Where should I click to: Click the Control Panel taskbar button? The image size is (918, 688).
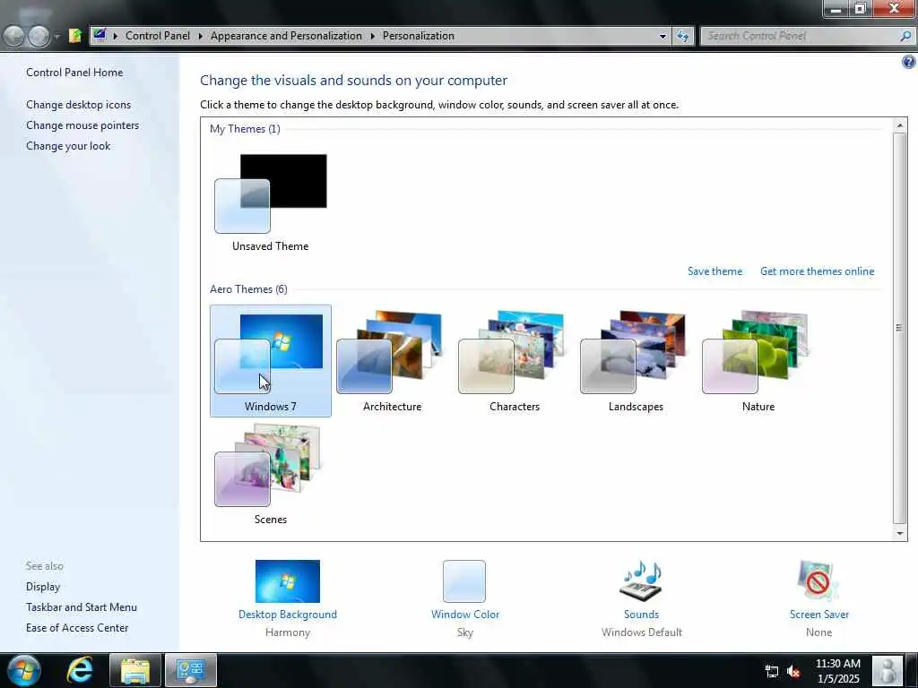coord(191,670)
